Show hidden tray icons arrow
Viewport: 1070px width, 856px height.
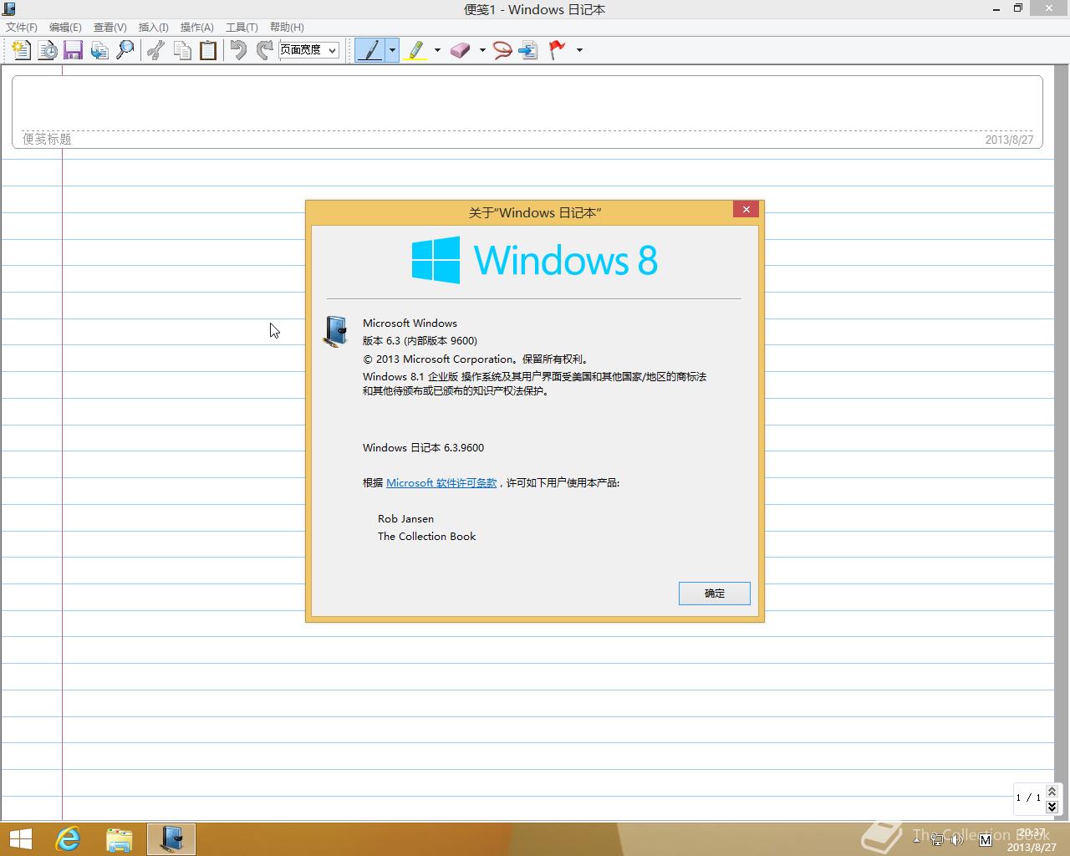click(x=916, y=838)
